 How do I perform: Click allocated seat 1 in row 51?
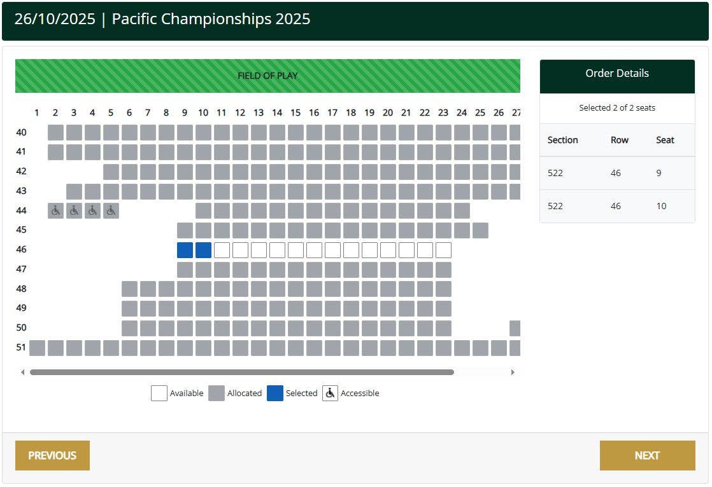pyautogui.click(x=37, y=348)
